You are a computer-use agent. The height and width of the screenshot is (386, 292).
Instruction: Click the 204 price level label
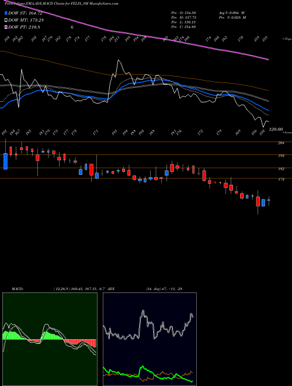click(281, 143)
